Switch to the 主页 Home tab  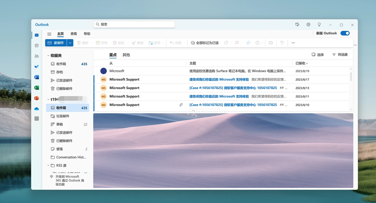click(61, 34)
